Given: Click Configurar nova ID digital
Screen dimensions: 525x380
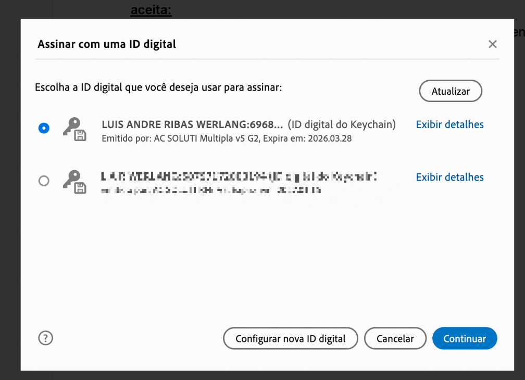Looking at the screenshot, I should click(290, 338).
